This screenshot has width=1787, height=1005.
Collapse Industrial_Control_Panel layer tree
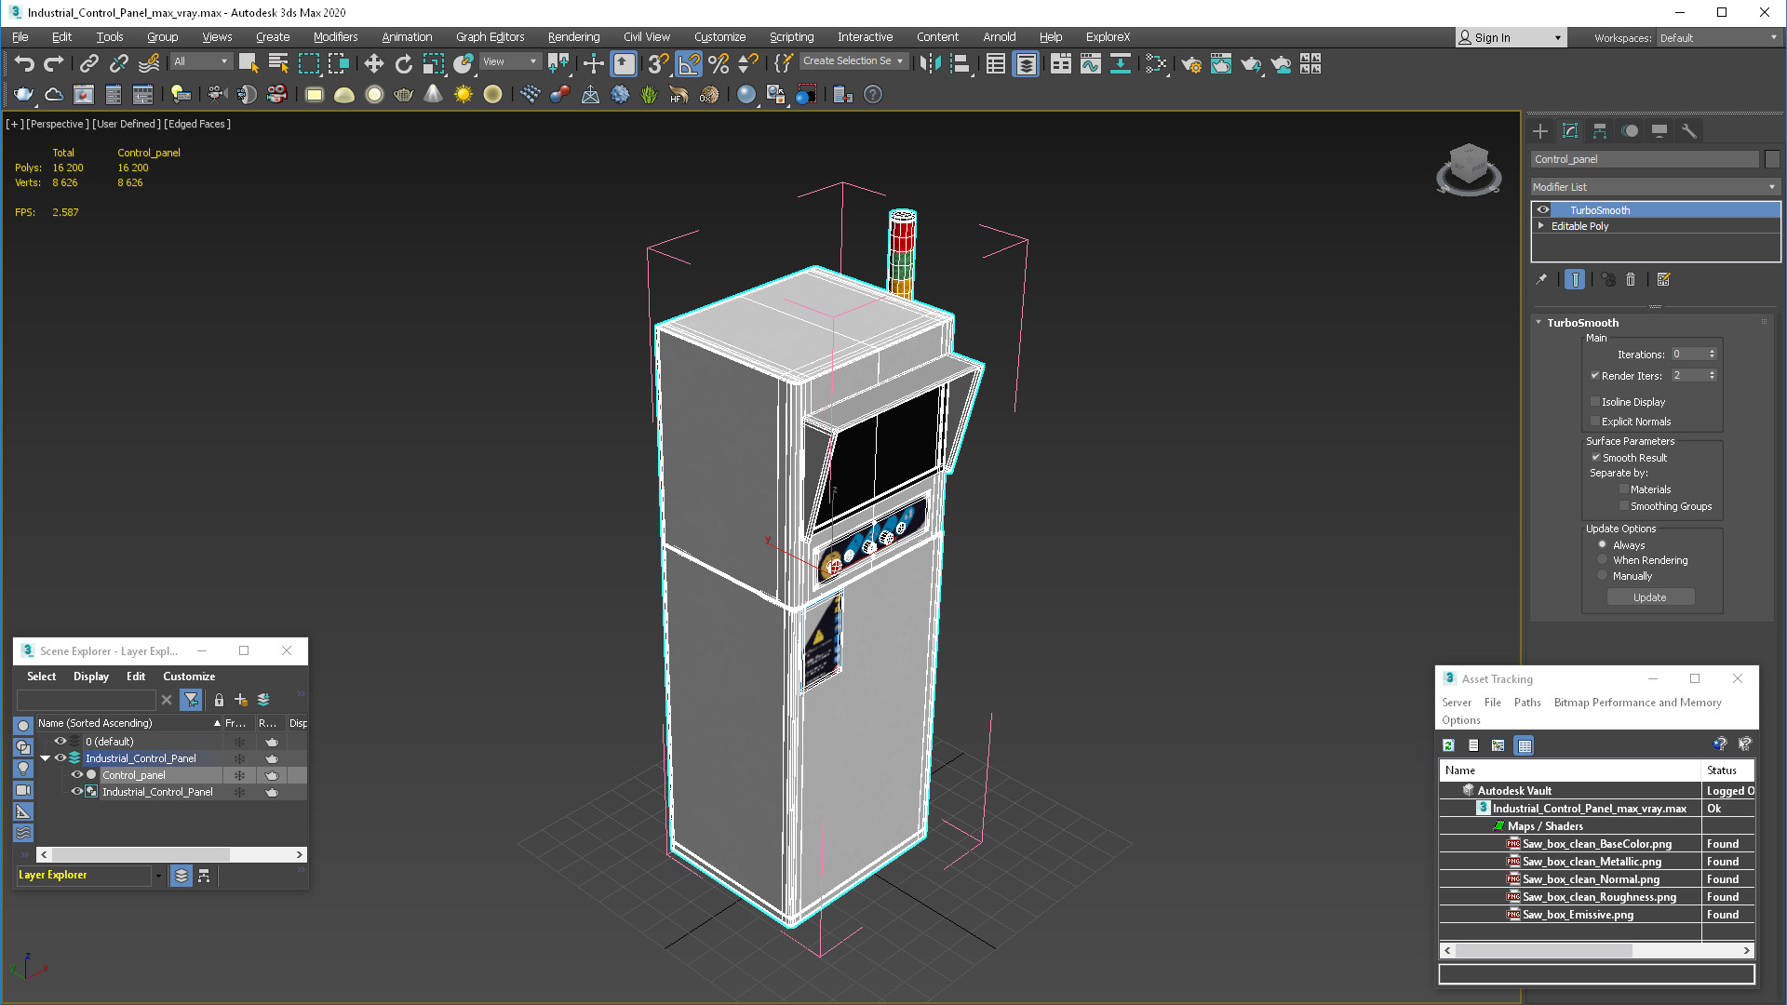point(45,757)
